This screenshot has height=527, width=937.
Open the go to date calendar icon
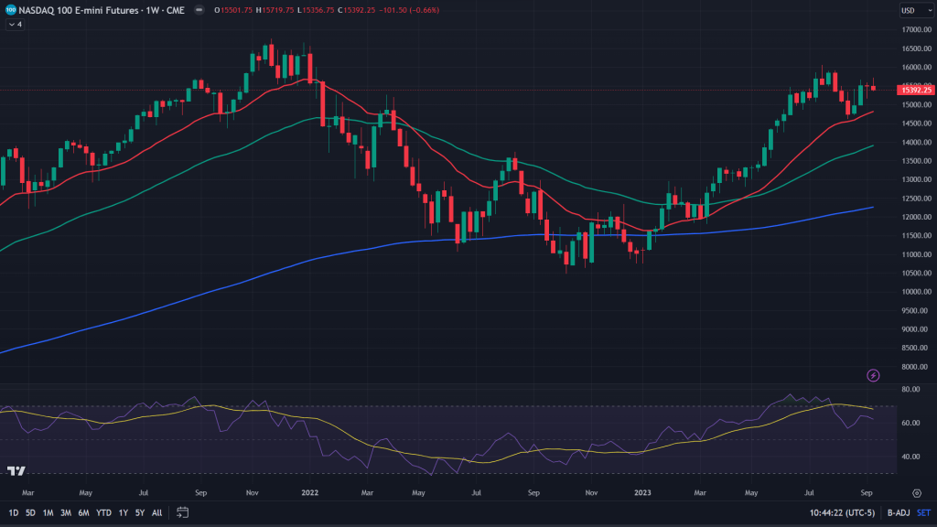click(x=183, y=512)
